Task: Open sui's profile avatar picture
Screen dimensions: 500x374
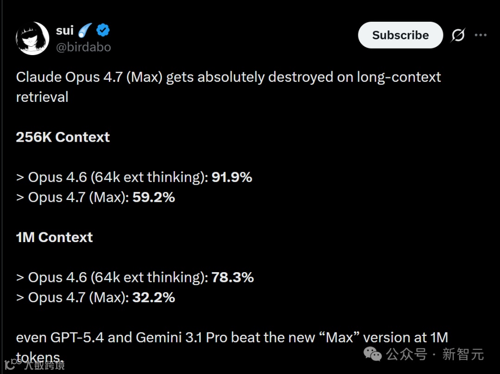Action: point(32,38)
